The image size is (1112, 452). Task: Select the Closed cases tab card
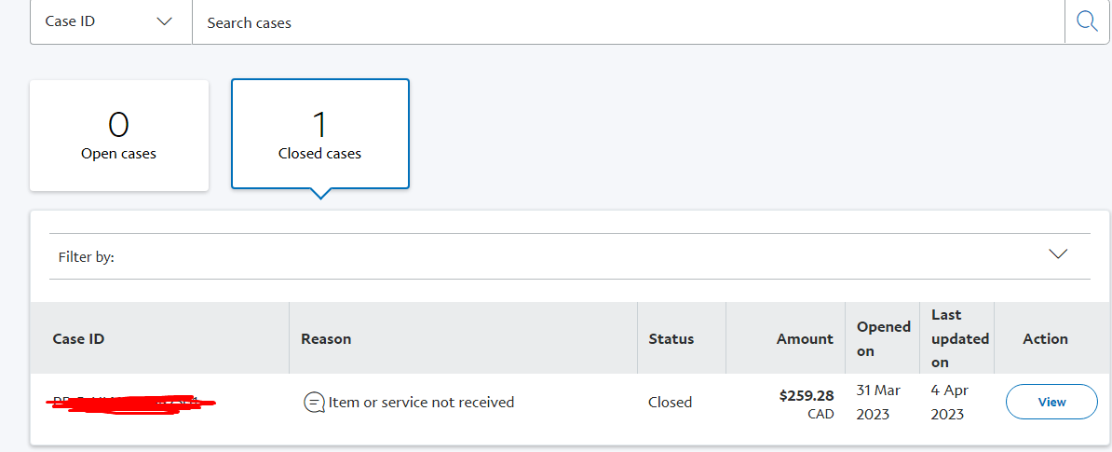coord(319,134)
